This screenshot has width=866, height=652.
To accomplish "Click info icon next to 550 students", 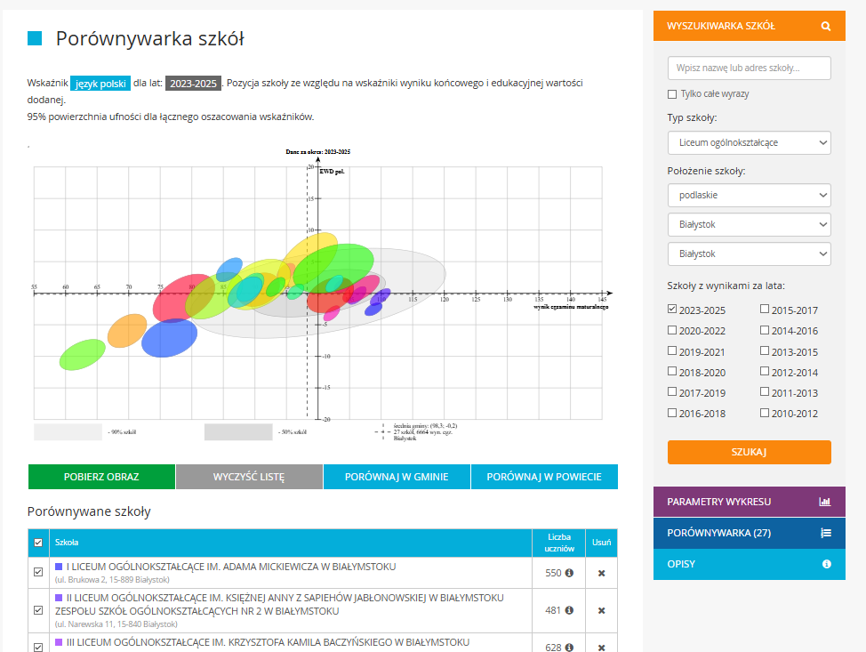I will click(569, 573).
